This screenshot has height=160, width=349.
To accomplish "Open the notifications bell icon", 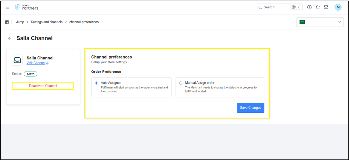I will pyautogui.click(x=317, y=7).
